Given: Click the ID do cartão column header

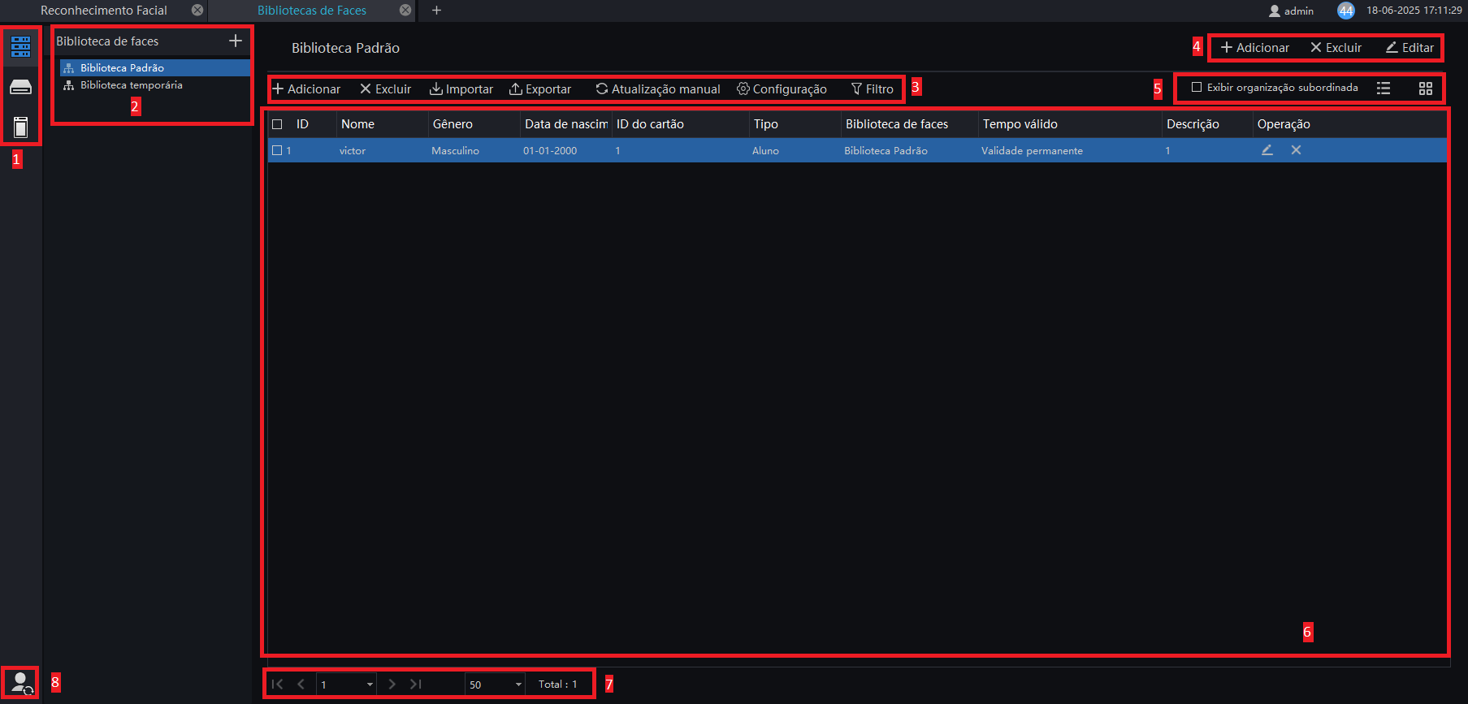Looking at the screenshot, I should tap(650, 124).
